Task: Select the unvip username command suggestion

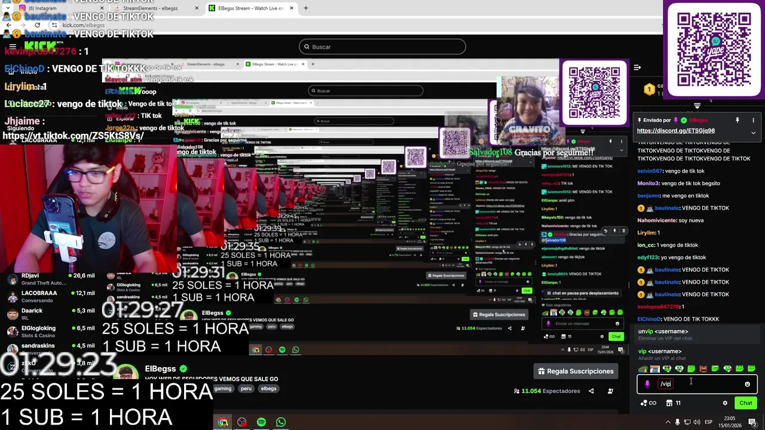Action: (697, 335)
